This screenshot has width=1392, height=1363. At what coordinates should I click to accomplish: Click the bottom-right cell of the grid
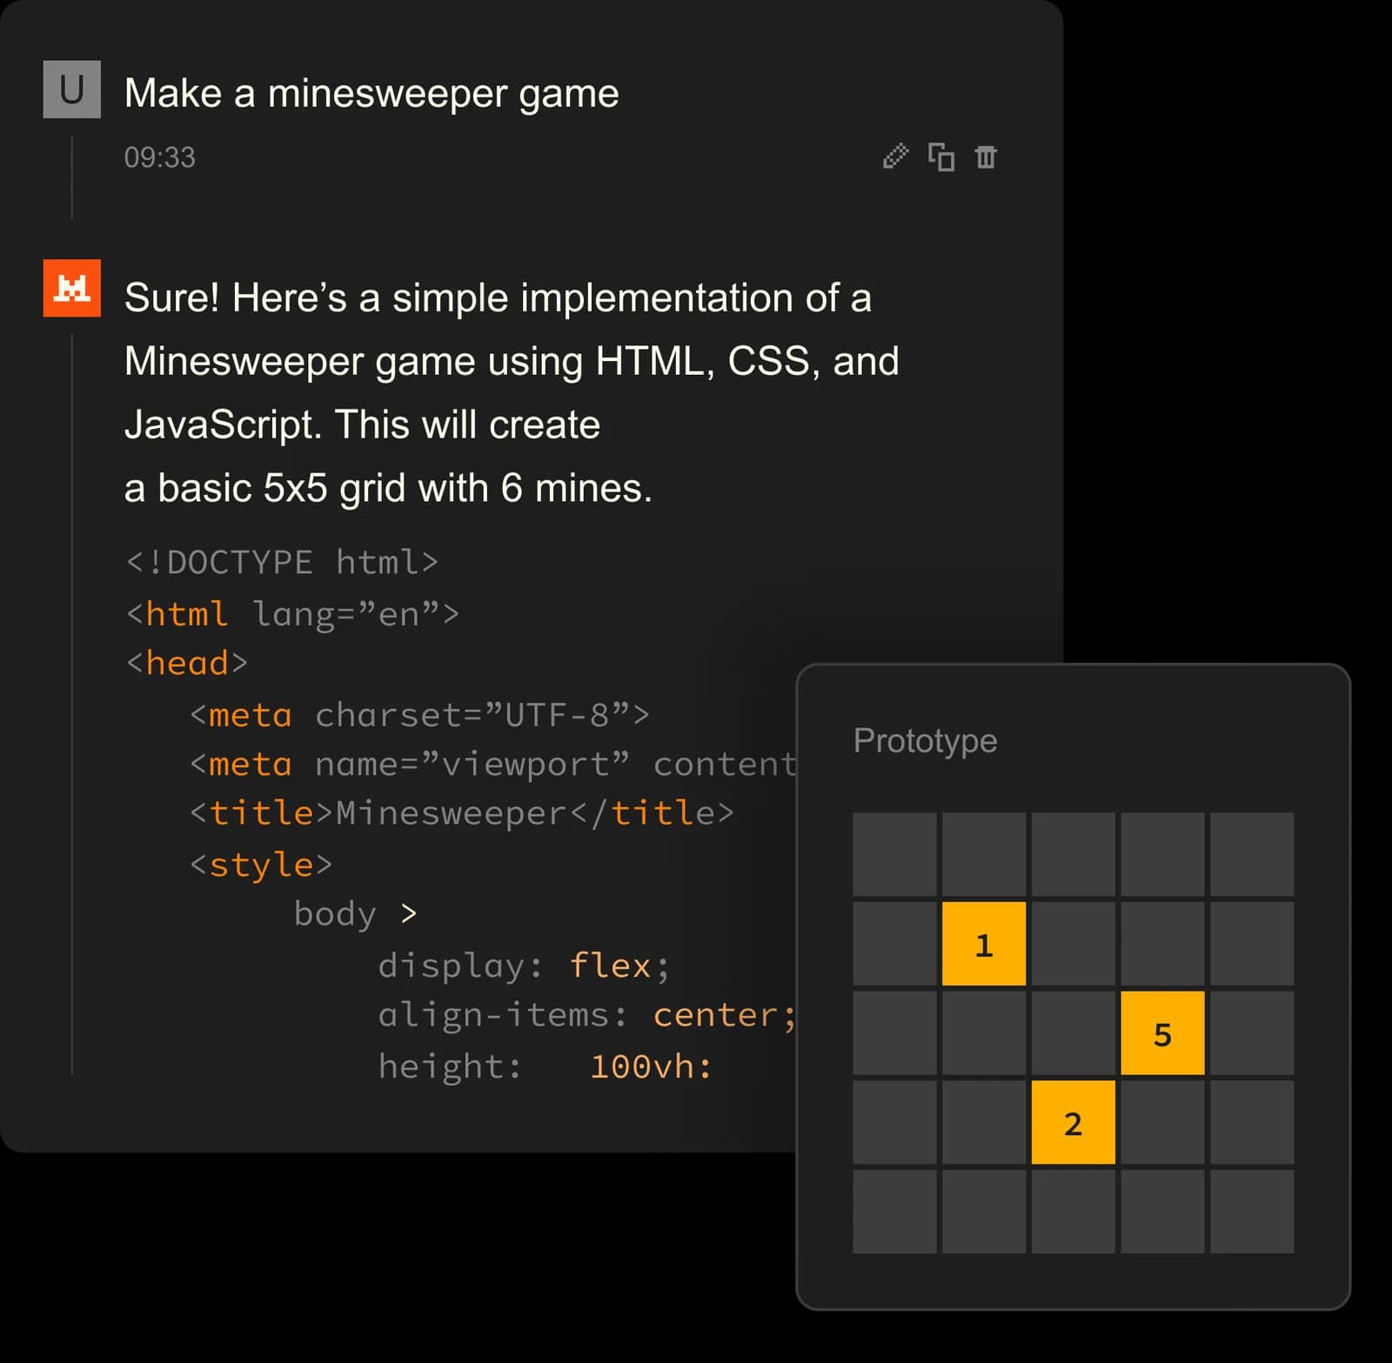click(1252, 1213)
